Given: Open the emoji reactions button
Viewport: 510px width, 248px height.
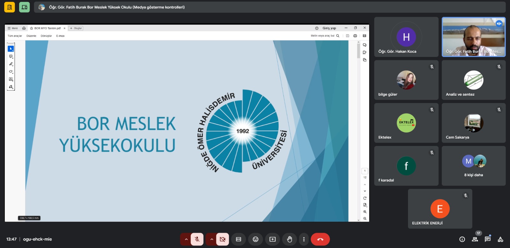Looking at the screenshot, I should [255, 239].
